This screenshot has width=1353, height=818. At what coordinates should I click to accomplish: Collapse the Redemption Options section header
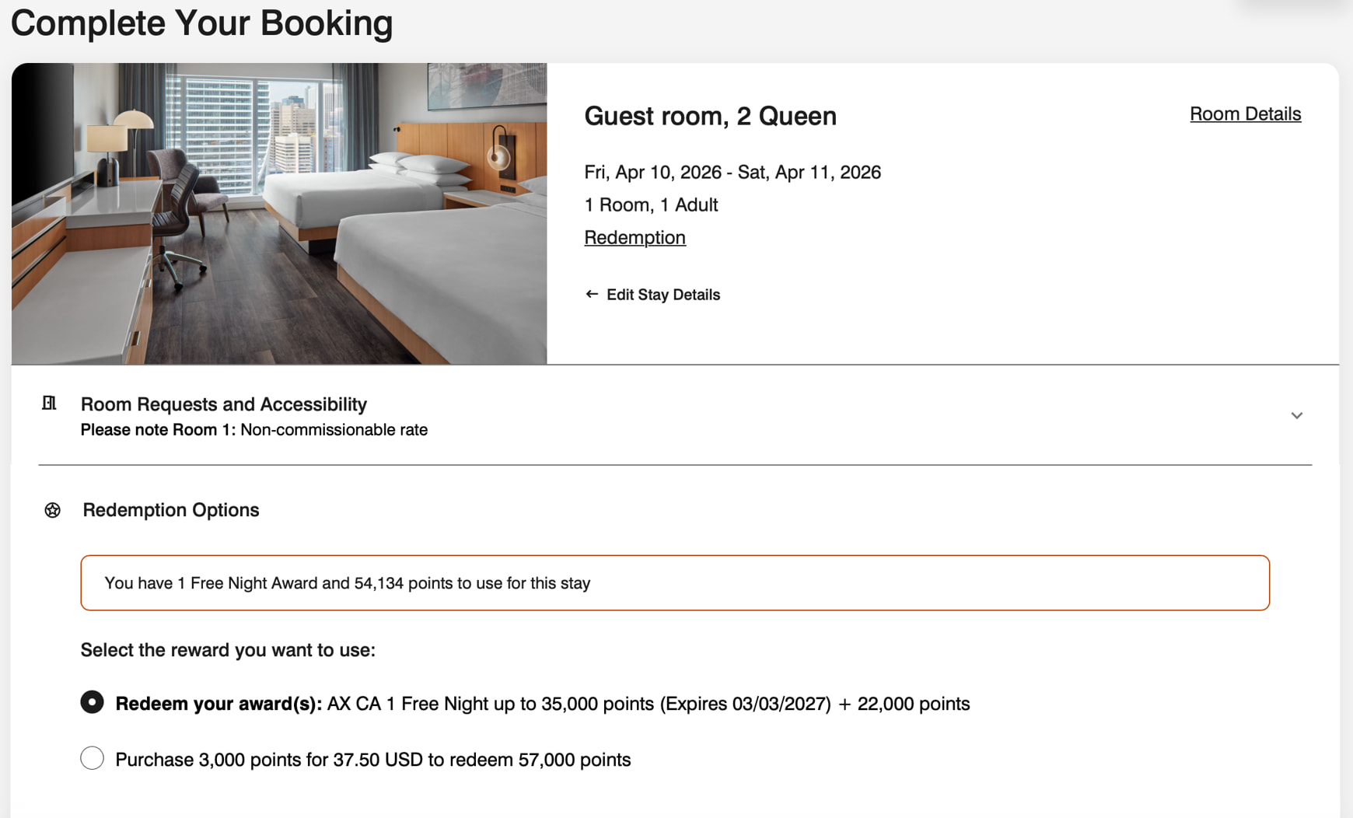pos(170,510)
